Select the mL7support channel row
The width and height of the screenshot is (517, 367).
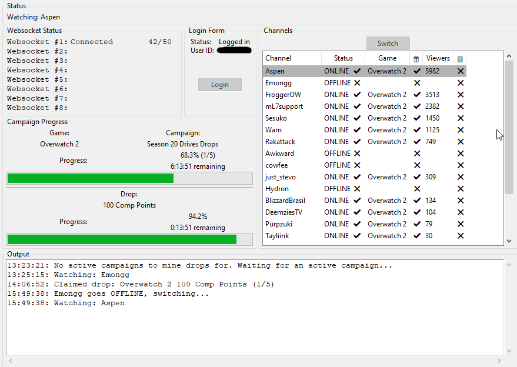365,106
